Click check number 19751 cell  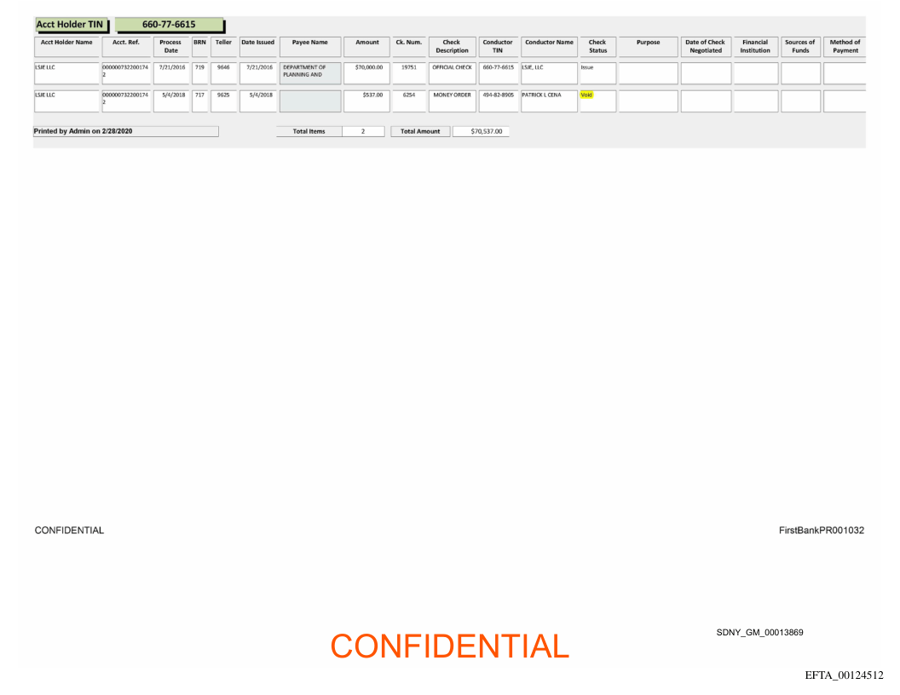408,66
